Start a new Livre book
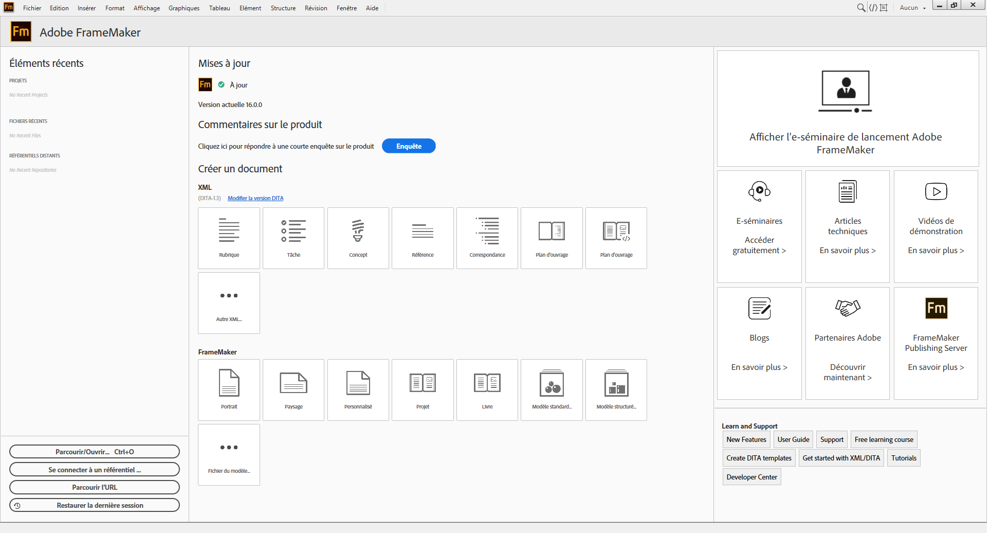 [487, 389]
